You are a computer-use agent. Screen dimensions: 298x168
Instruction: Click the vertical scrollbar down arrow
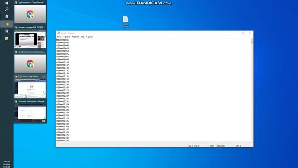252,140
